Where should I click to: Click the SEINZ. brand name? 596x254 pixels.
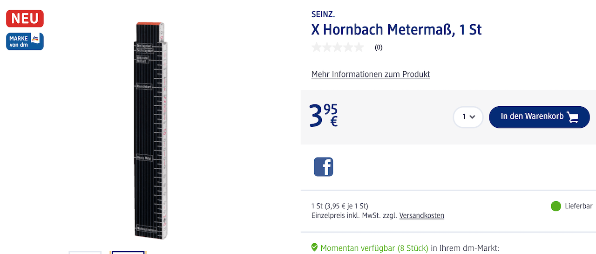tap(323, 14)
